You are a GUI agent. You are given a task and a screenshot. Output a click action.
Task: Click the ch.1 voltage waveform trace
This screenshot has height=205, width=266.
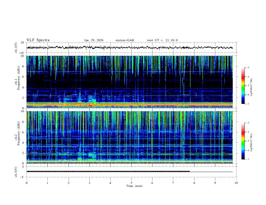[x=129, y=48]
